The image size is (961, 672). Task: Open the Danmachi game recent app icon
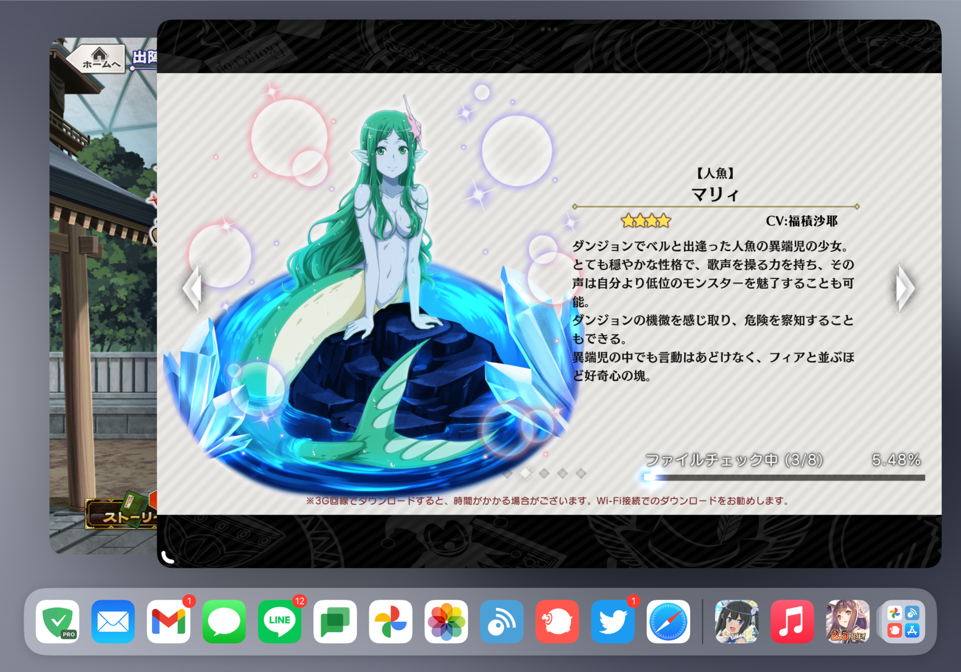737,621
